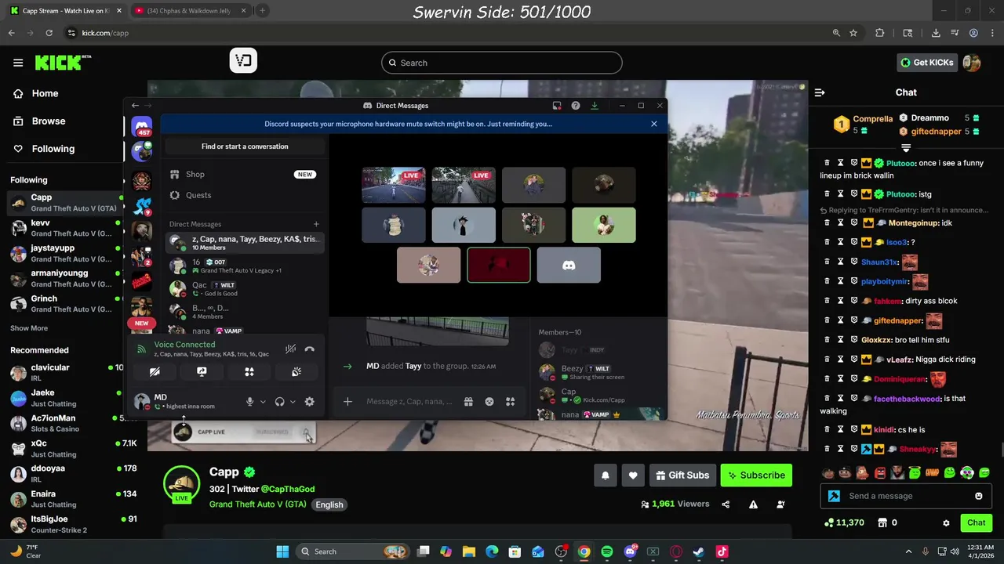
Task: Click the Discord apps icon in message bar
Action: [511, 402]
